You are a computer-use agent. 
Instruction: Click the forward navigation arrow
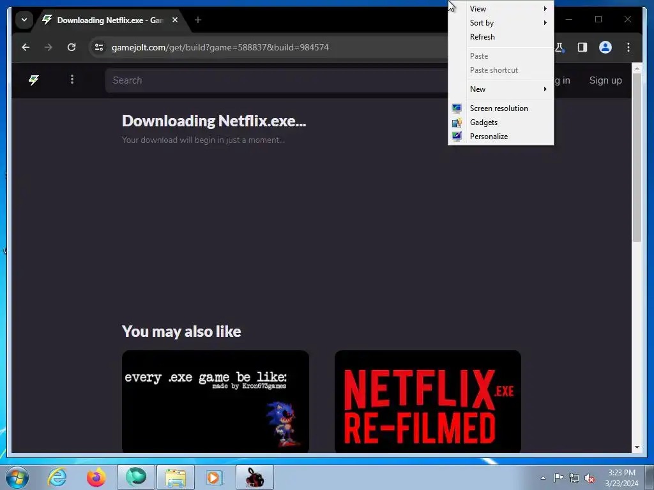pos(49,47)
